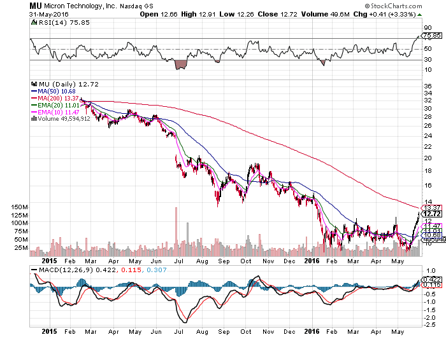Viewport: 446px width, 337px height.
Task: Click the 'Jul' label under the price panel
Action: [178, 261]
